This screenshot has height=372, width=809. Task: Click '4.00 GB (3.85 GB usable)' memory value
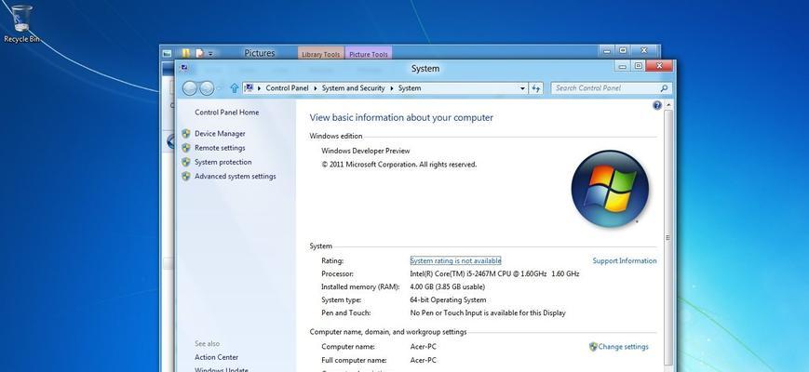[x=447, y=287]
